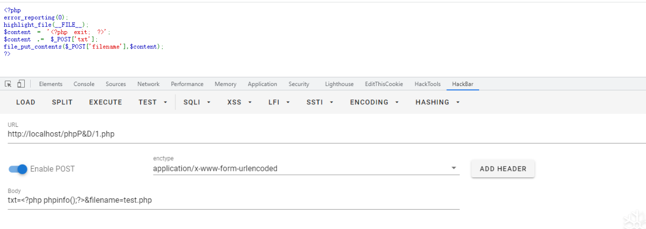
Task: Open the TEST dropdown menu
Action: click(153, 102)
